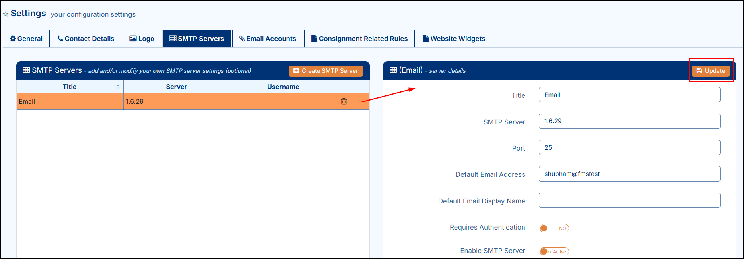Sort the list by Title column
744x259 pixels.
(70, 87)
